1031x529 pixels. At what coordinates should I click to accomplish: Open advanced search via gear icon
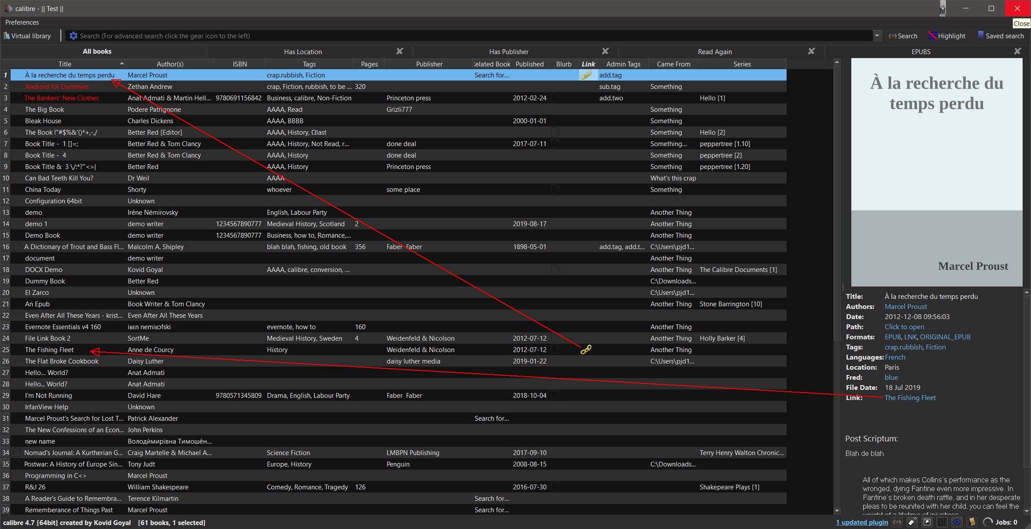73,36
